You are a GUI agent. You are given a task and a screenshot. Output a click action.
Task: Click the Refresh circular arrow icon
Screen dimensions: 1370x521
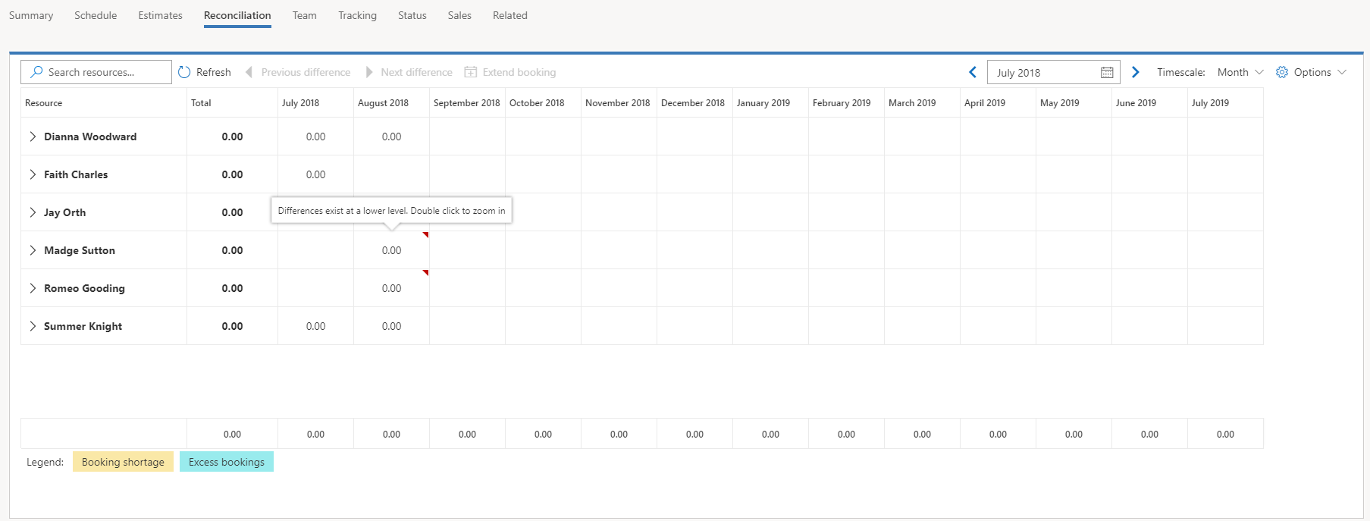point(184,72)
